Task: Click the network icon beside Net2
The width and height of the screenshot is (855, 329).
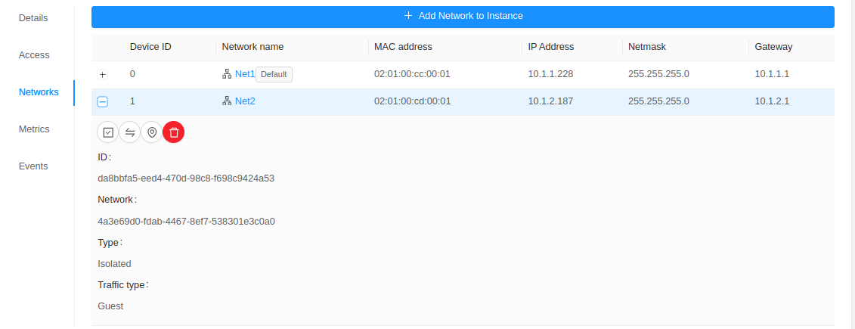Action: coord(227,101)
